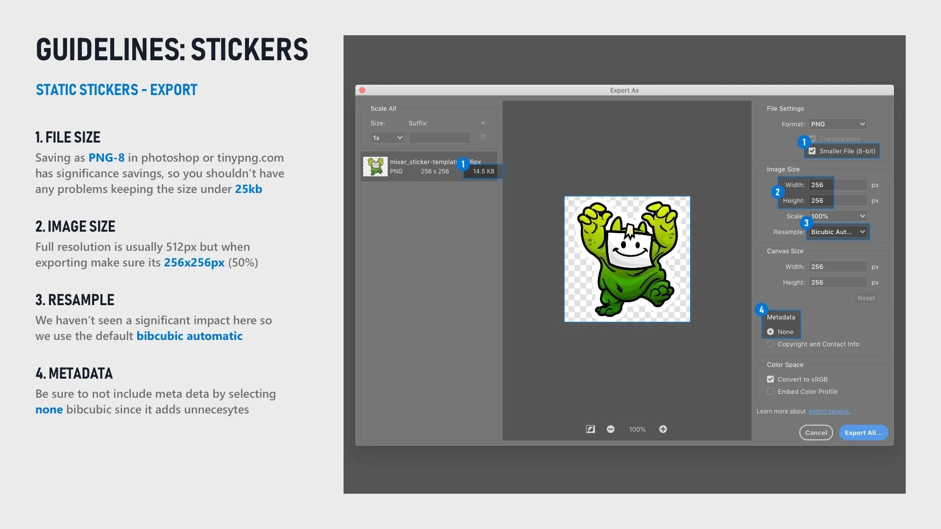Add a scale size with plus icon
The width and height of the screenshot is (941, 529).
[x=483, y=123]
